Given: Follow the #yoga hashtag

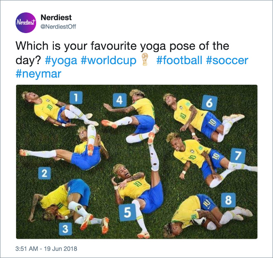Looking at the screenshot, I should [x=61, y=61].
